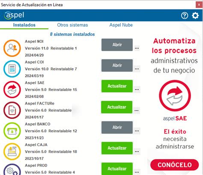203x175 pixels.
Task: Open more options for Aspel CAJA
Action: [x=137, y=152]
